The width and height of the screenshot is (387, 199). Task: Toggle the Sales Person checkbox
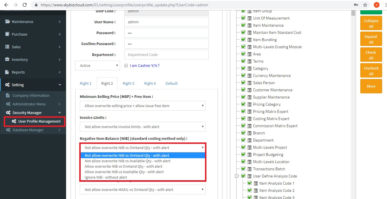243,83
